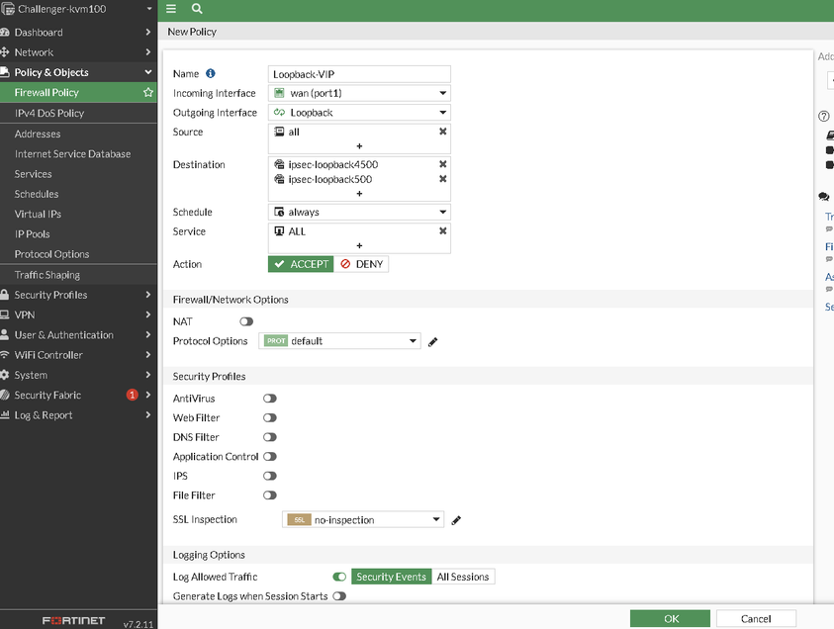Enable File Filter toggle
834x629 pixels.
270,495
